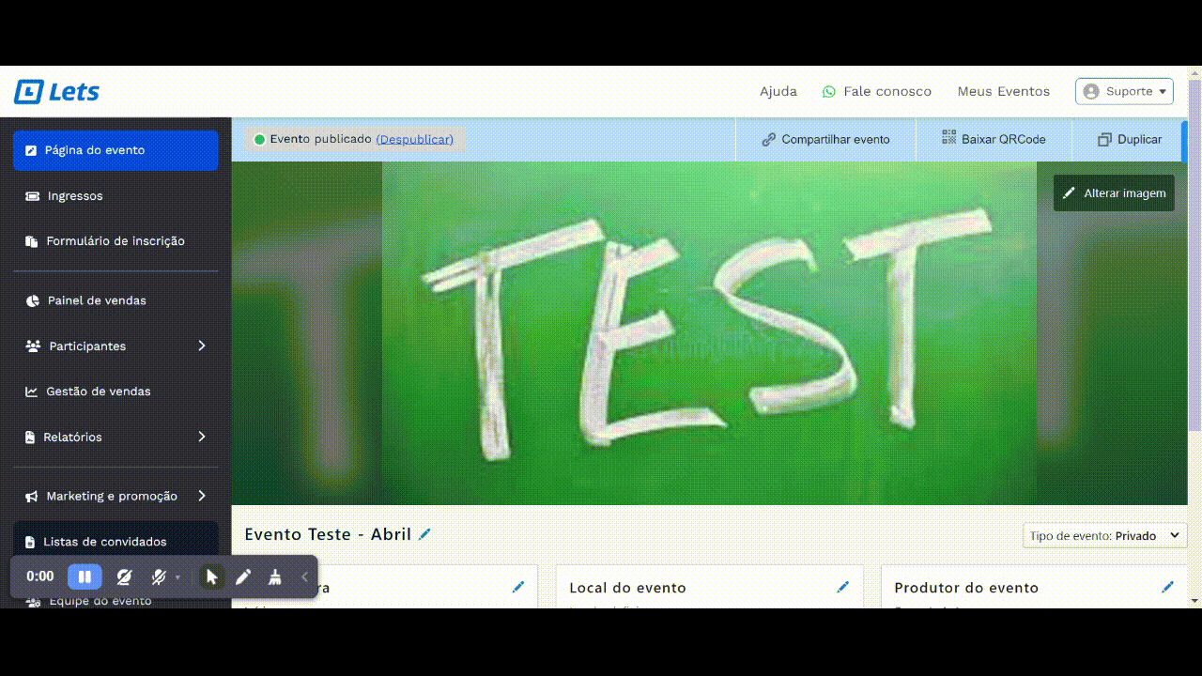Collapse the recorder toolbar with chevron
This screenshot has height=676, width=1202.
point(304,576)
